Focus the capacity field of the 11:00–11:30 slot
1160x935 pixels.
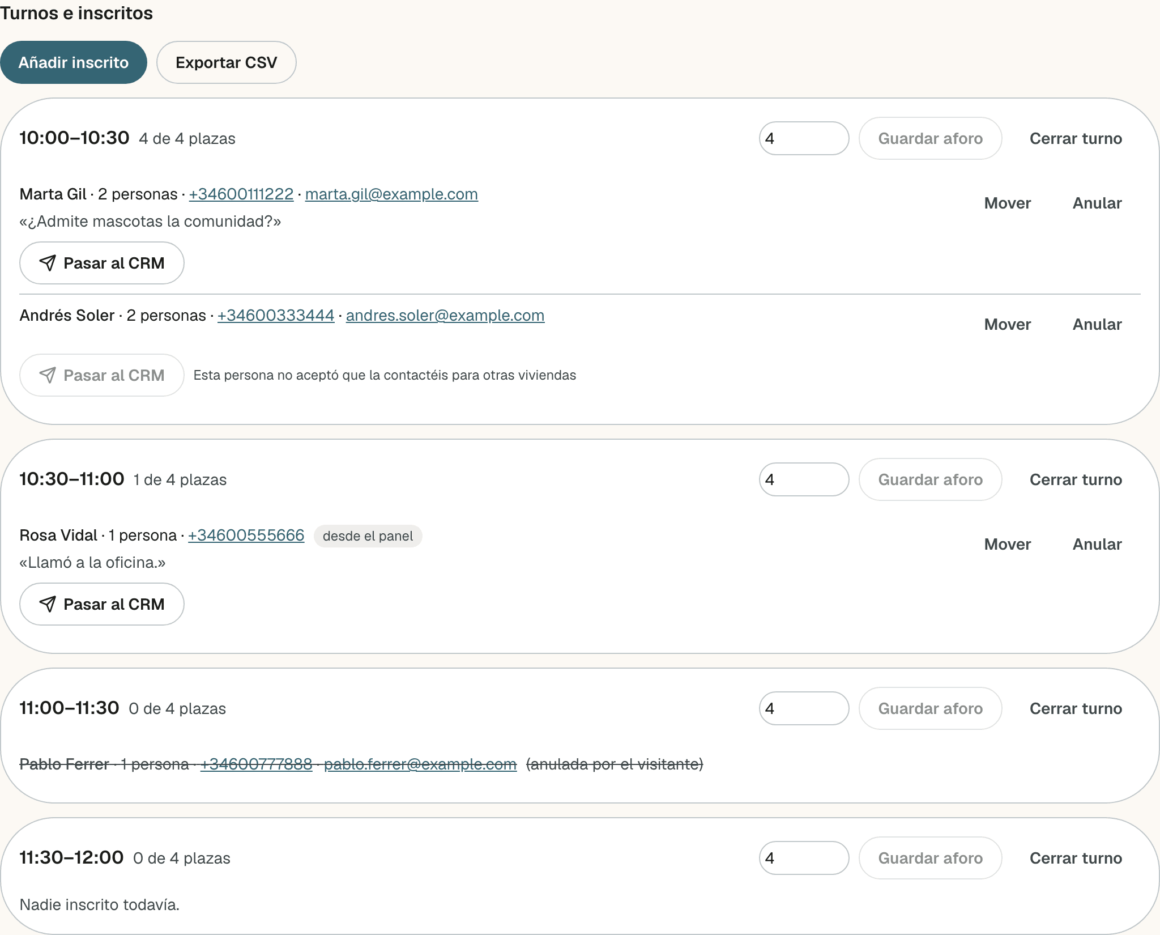[804, 708]
